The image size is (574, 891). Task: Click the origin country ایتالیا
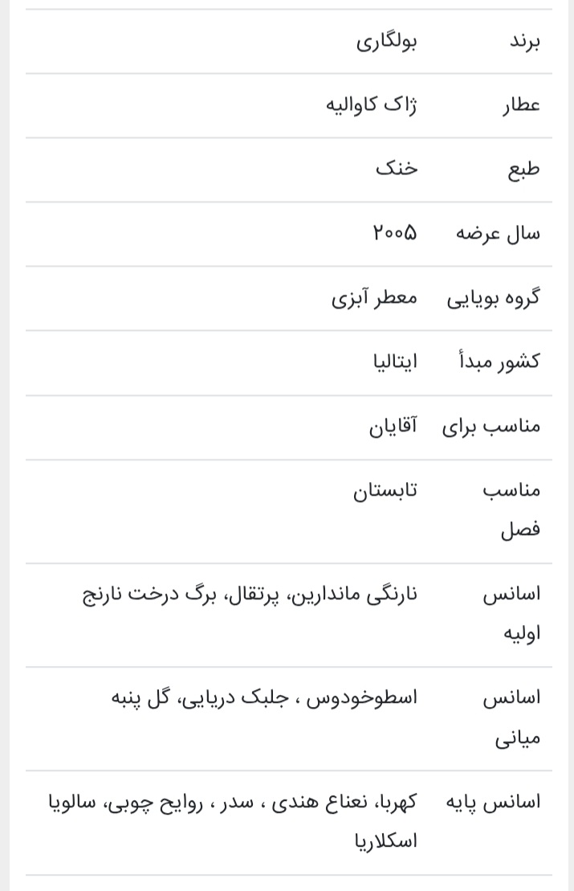395,362
